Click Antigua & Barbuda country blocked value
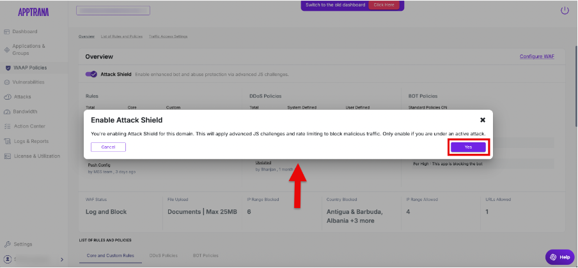This screenshot has height=268, width=578. click(x=355, y=216)
